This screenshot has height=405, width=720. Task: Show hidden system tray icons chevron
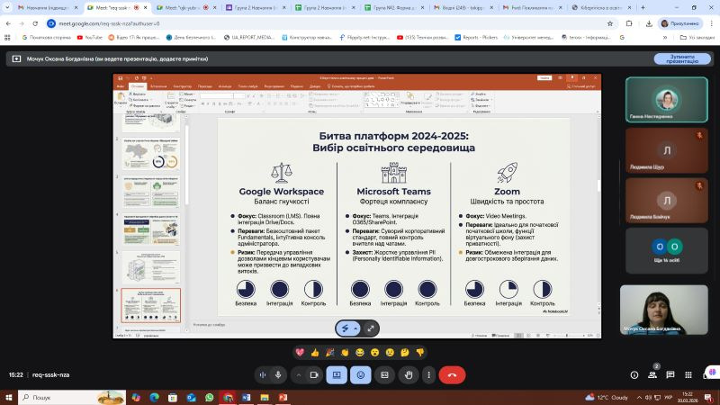click(x=639, y=397)
